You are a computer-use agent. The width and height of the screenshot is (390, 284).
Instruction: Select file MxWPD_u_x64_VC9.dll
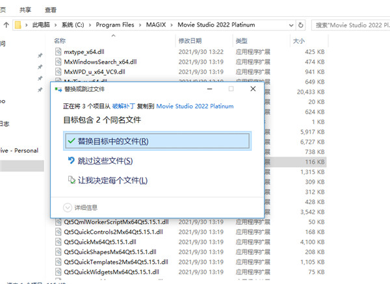coord(94,72)
